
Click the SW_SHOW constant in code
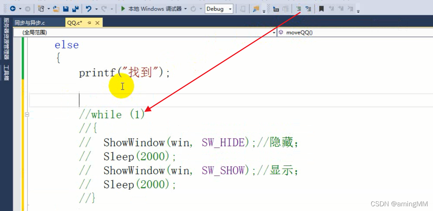(223, 171)
